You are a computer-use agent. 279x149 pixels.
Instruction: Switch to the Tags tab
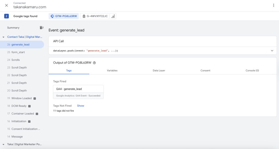pyautogui.click(x=69, y=70)
